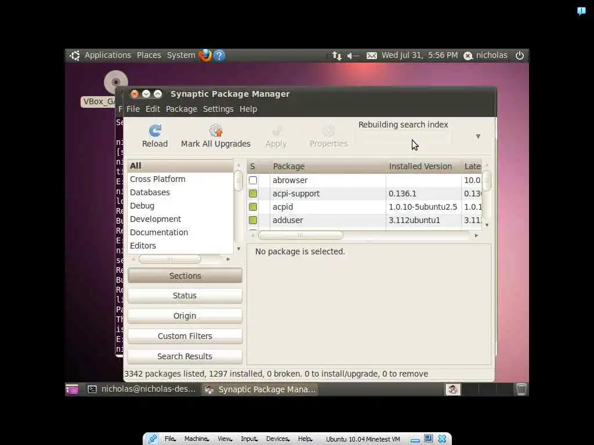This screenshot has width=594, height=445.
Task: Click the package list scroll-right arrow
Action: [x=477, y=235]
